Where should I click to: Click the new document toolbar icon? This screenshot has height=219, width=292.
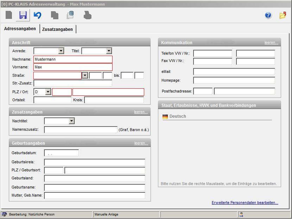coord(9,15)
